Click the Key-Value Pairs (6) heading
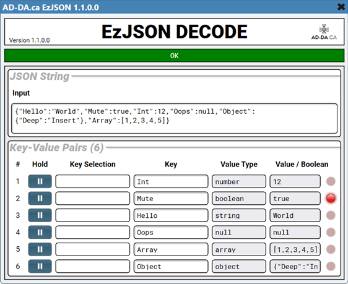 (x=56, y=148)
